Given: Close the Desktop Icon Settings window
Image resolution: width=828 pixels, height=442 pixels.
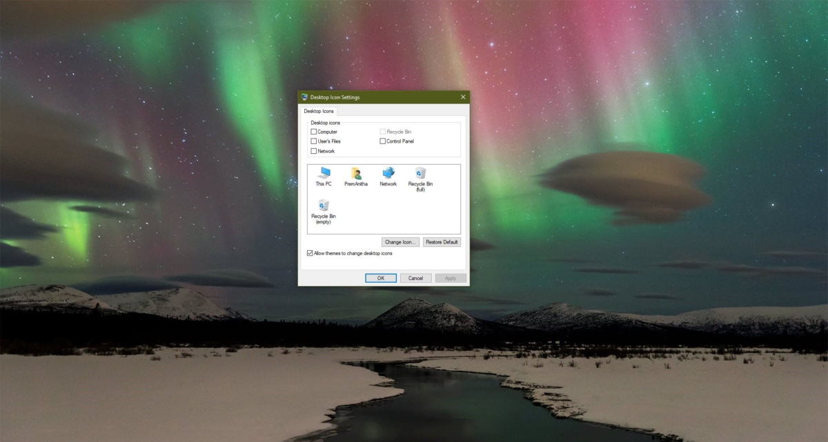Looking at the screenshot, I should point(463,97).
